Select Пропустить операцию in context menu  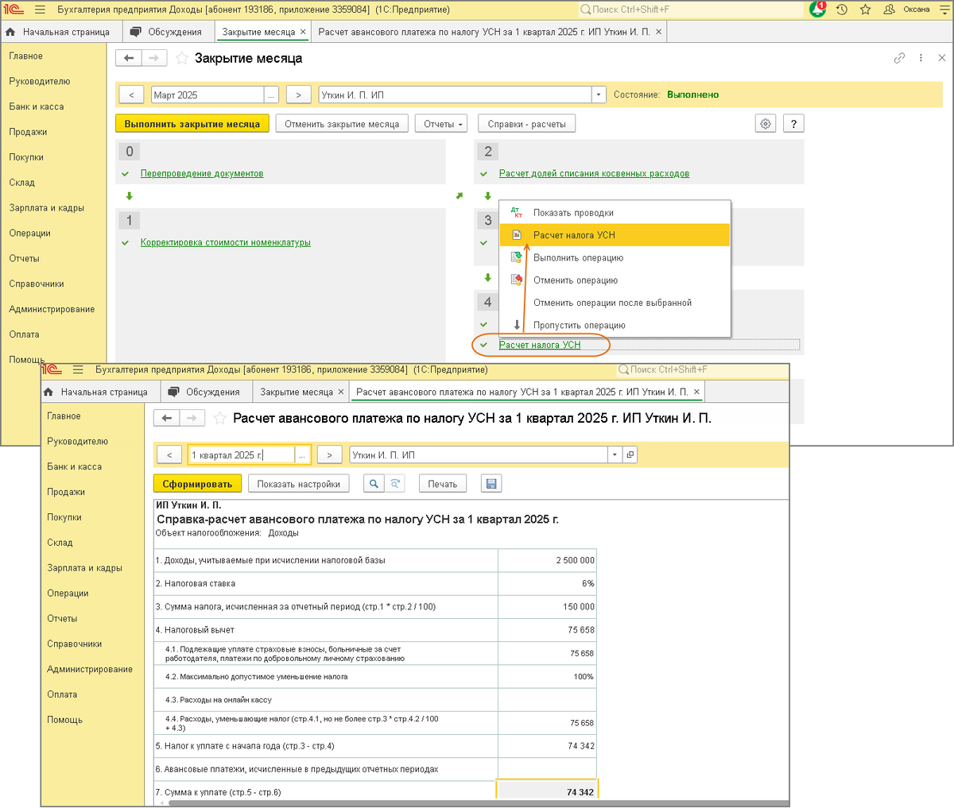point(615,325)
